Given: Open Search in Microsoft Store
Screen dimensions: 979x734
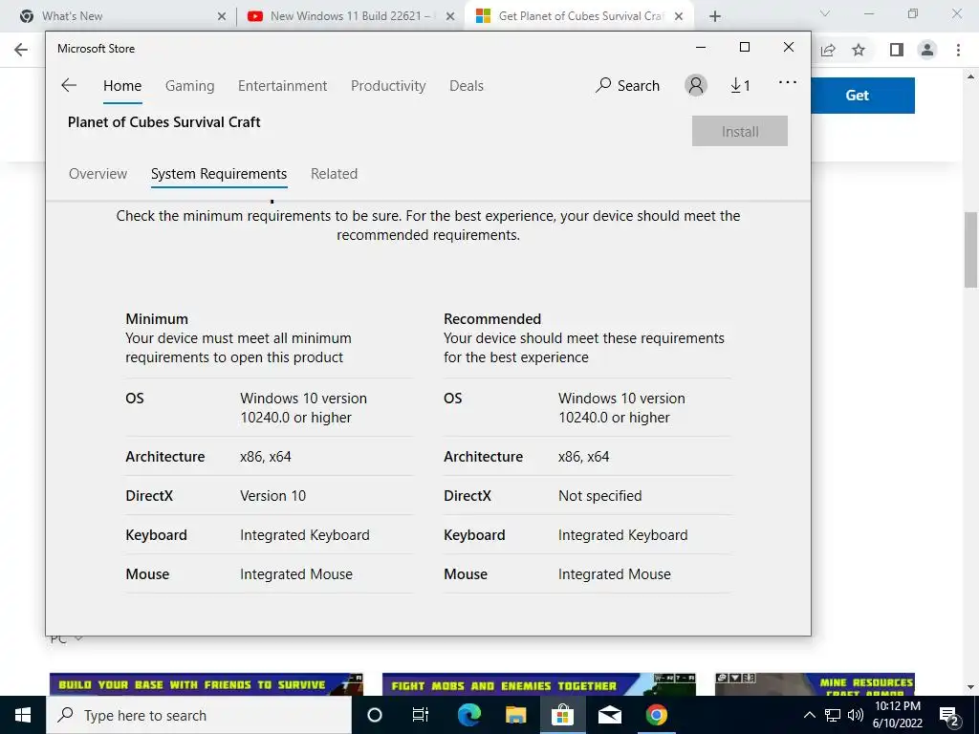Looking at the screenshot, I should tap(627, 85).
